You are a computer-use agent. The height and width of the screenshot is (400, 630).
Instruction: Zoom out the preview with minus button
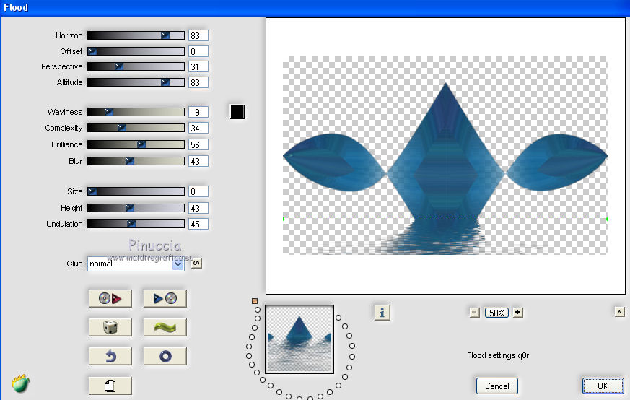475,313
